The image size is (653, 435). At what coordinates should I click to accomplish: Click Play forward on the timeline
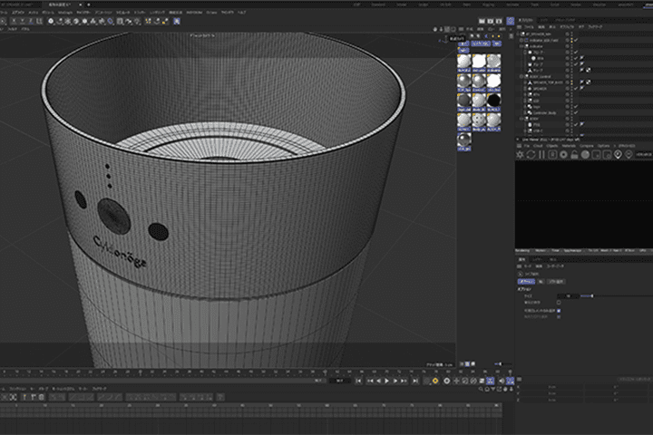[x=387, y=381]
